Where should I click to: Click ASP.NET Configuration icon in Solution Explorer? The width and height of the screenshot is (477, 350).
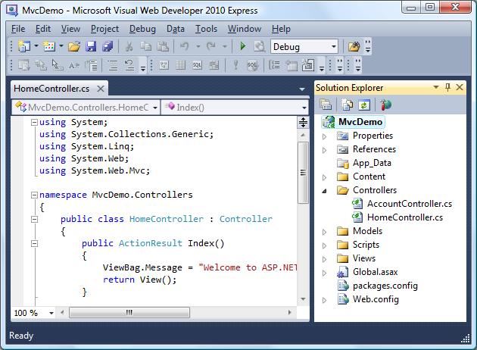click(x=386, y=105)
